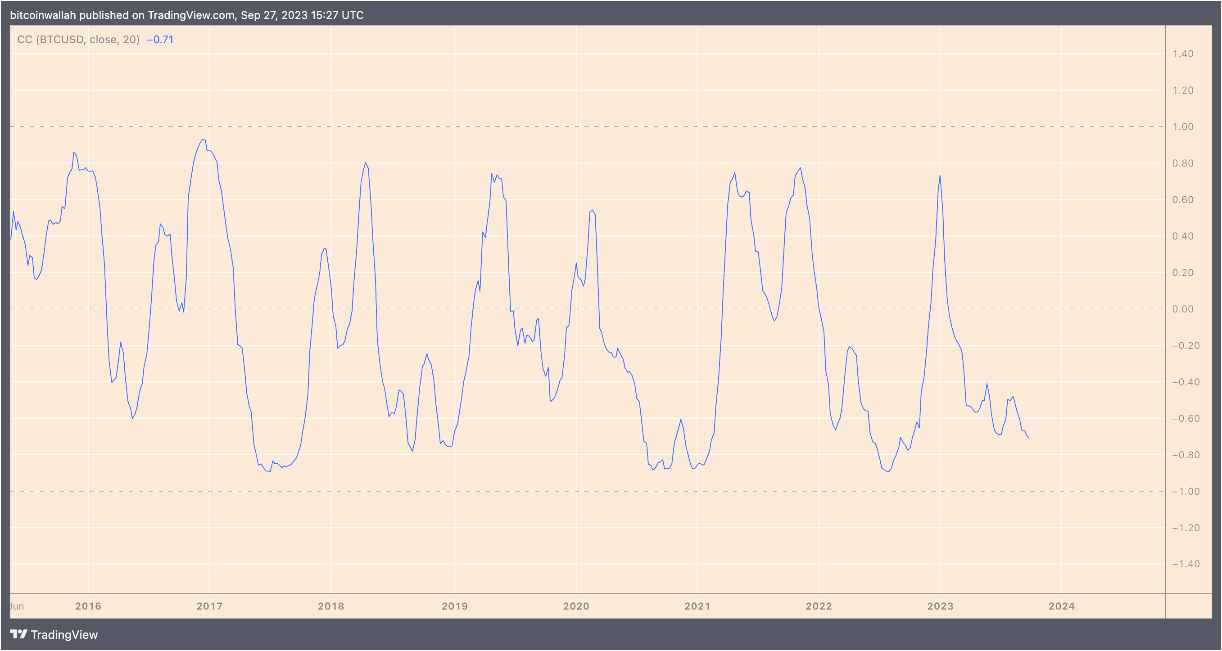Click the correlation peak near early 2017
This screenshot has height=651, width=1222.
pyautogui.click(x=203, y=140)
